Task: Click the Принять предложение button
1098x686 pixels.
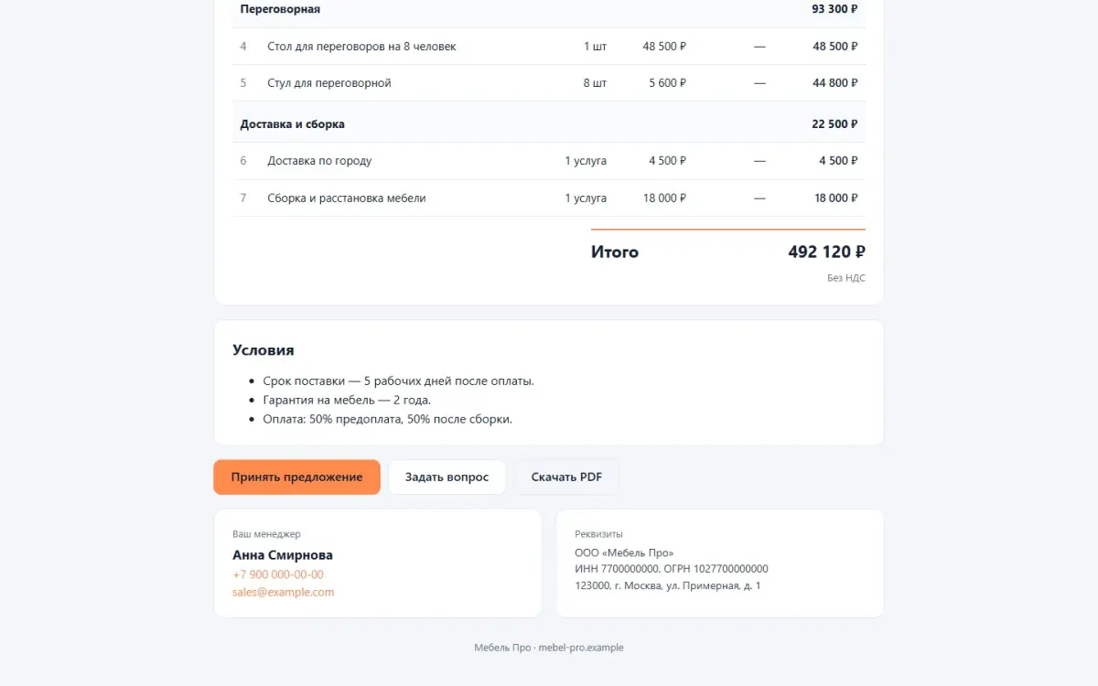Action: pos(296,477)
